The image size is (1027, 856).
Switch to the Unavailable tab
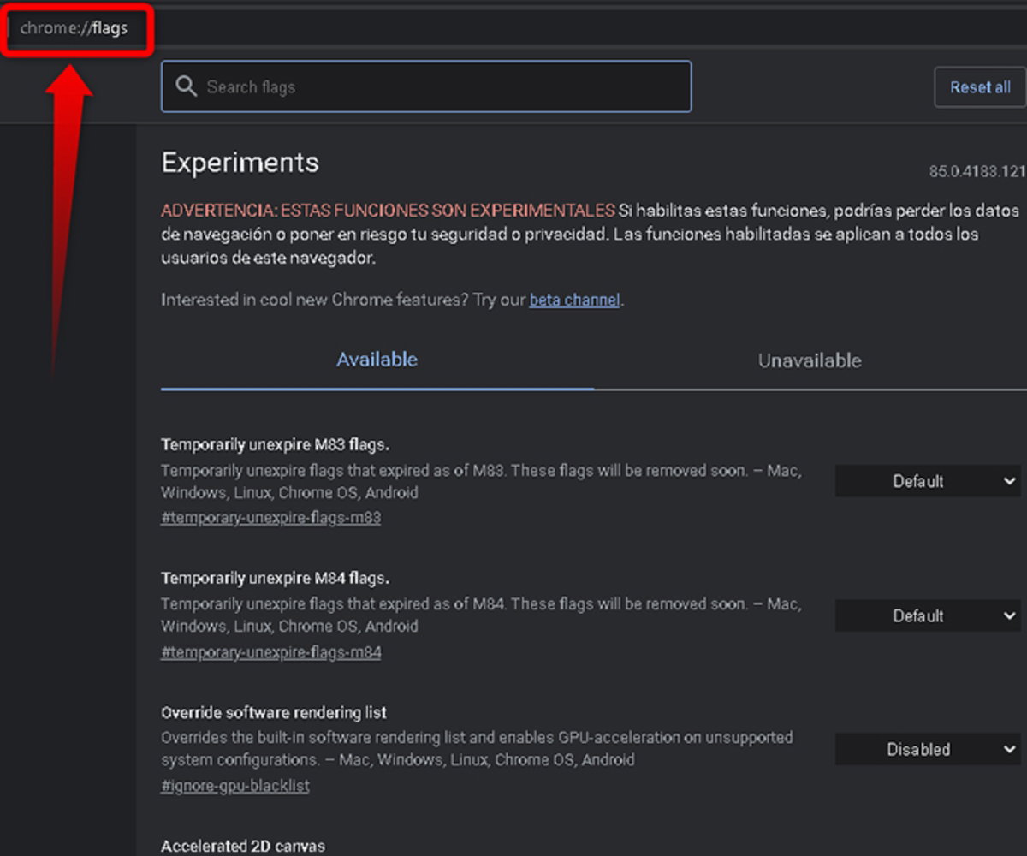coord(810,360)
